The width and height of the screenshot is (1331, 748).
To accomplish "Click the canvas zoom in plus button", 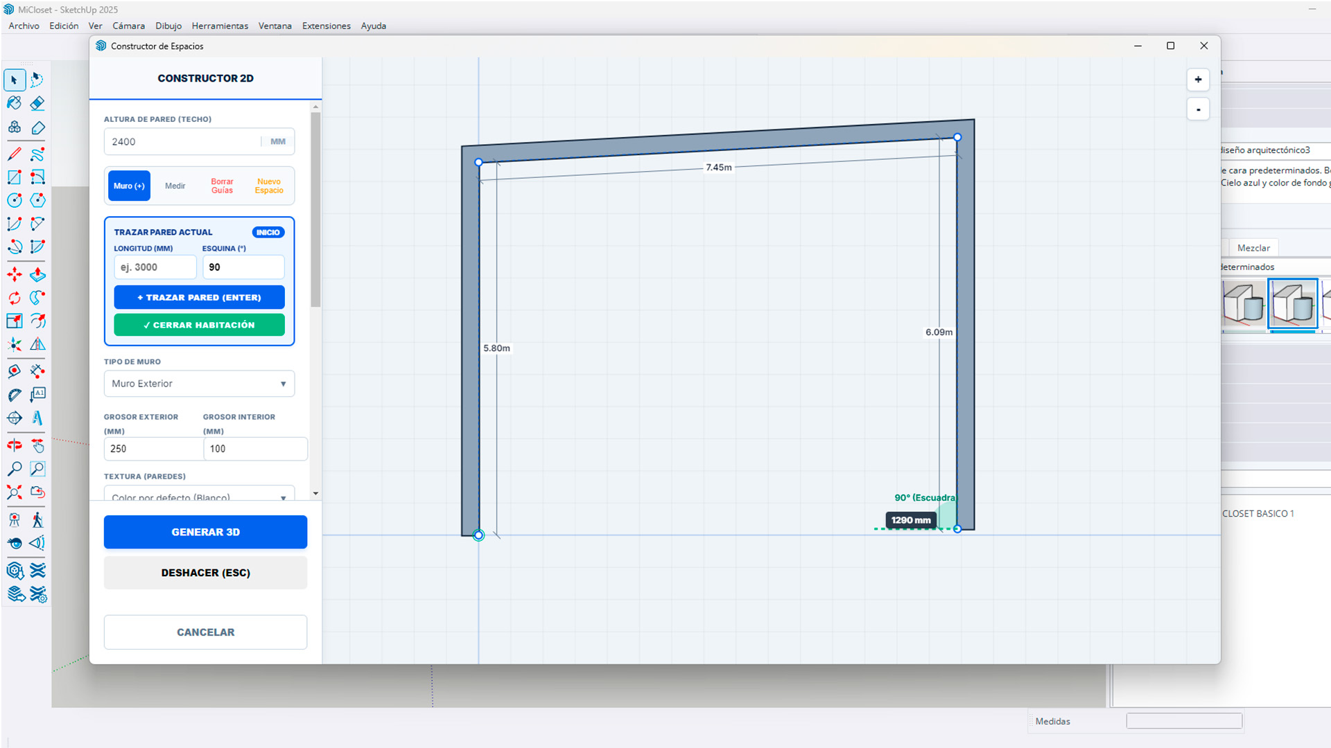I will pos(1198,80).
